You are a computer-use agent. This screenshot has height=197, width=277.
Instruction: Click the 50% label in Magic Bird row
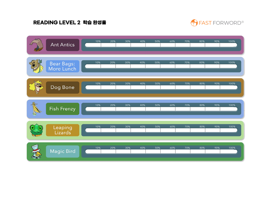[x=158, y=148]
